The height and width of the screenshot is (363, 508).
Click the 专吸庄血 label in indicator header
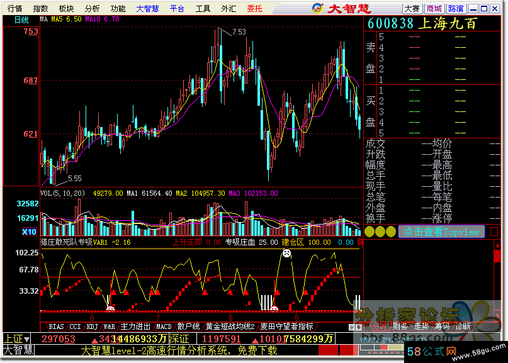click(x=240, y=242)
